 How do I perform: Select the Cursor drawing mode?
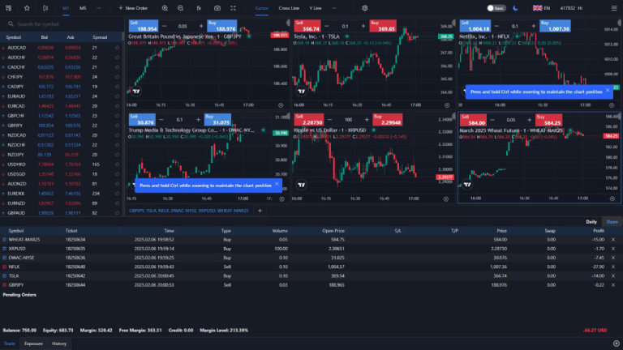point(262,8)
